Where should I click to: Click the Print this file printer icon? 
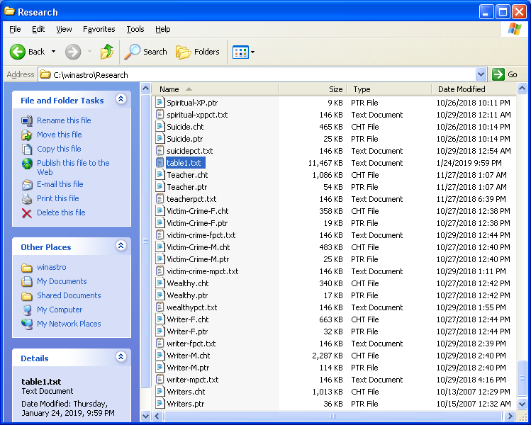[x=27, y=199]
